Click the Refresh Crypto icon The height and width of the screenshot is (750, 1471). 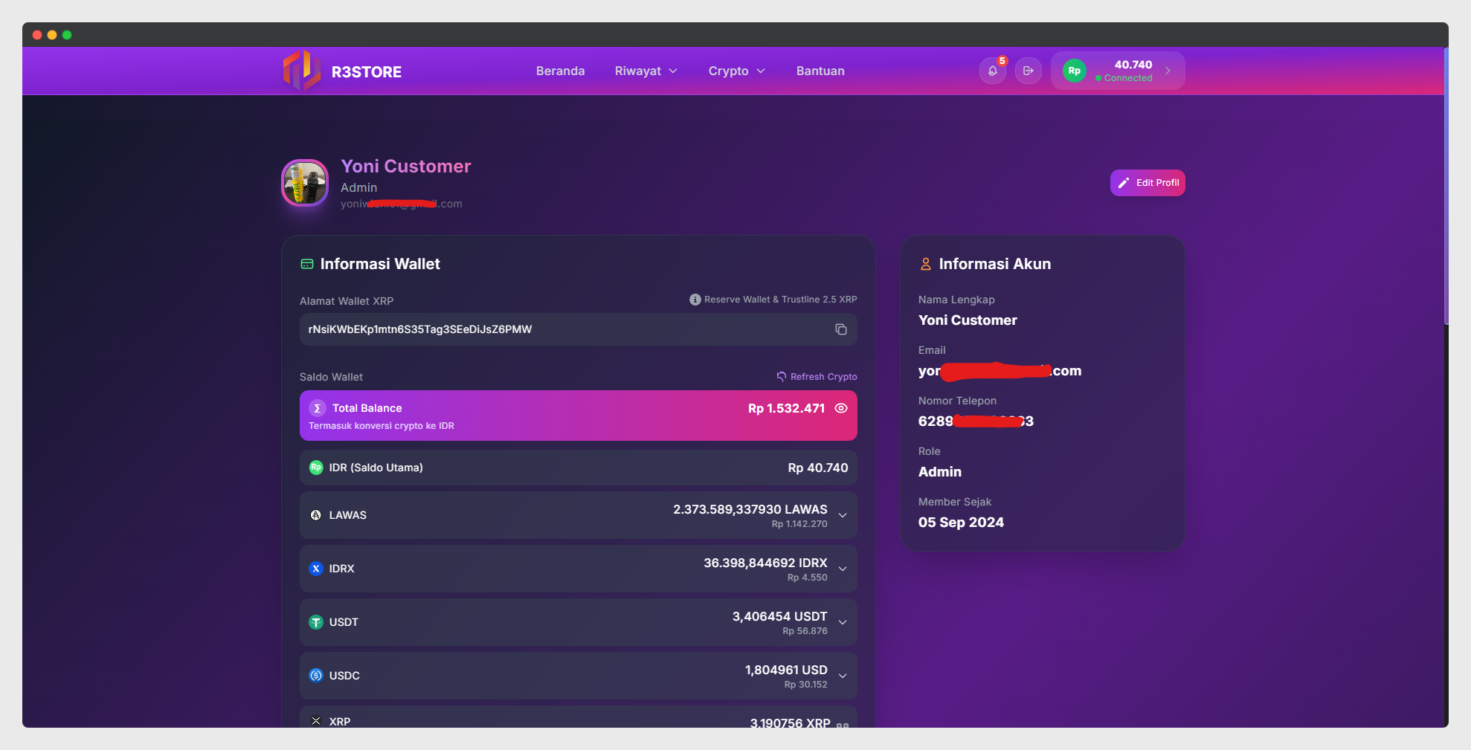tap(781, 376)
